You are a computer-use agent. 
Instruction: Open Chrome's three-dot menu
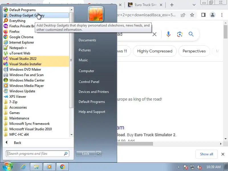pos(222,15)
